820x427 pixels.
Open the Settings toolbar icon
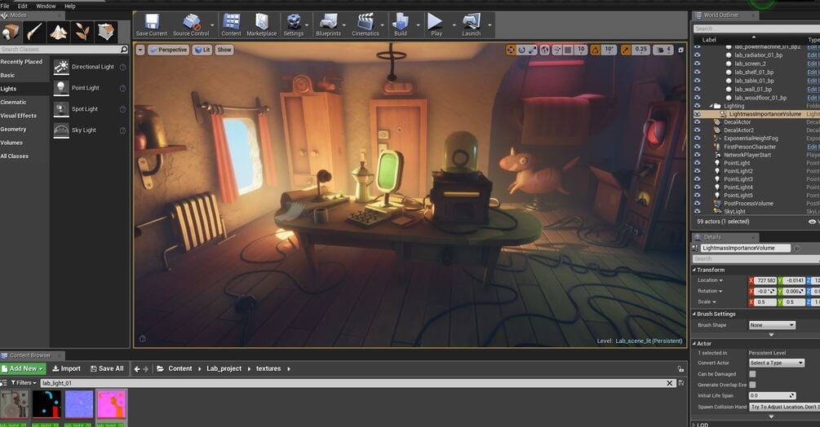tap(294, 25)
